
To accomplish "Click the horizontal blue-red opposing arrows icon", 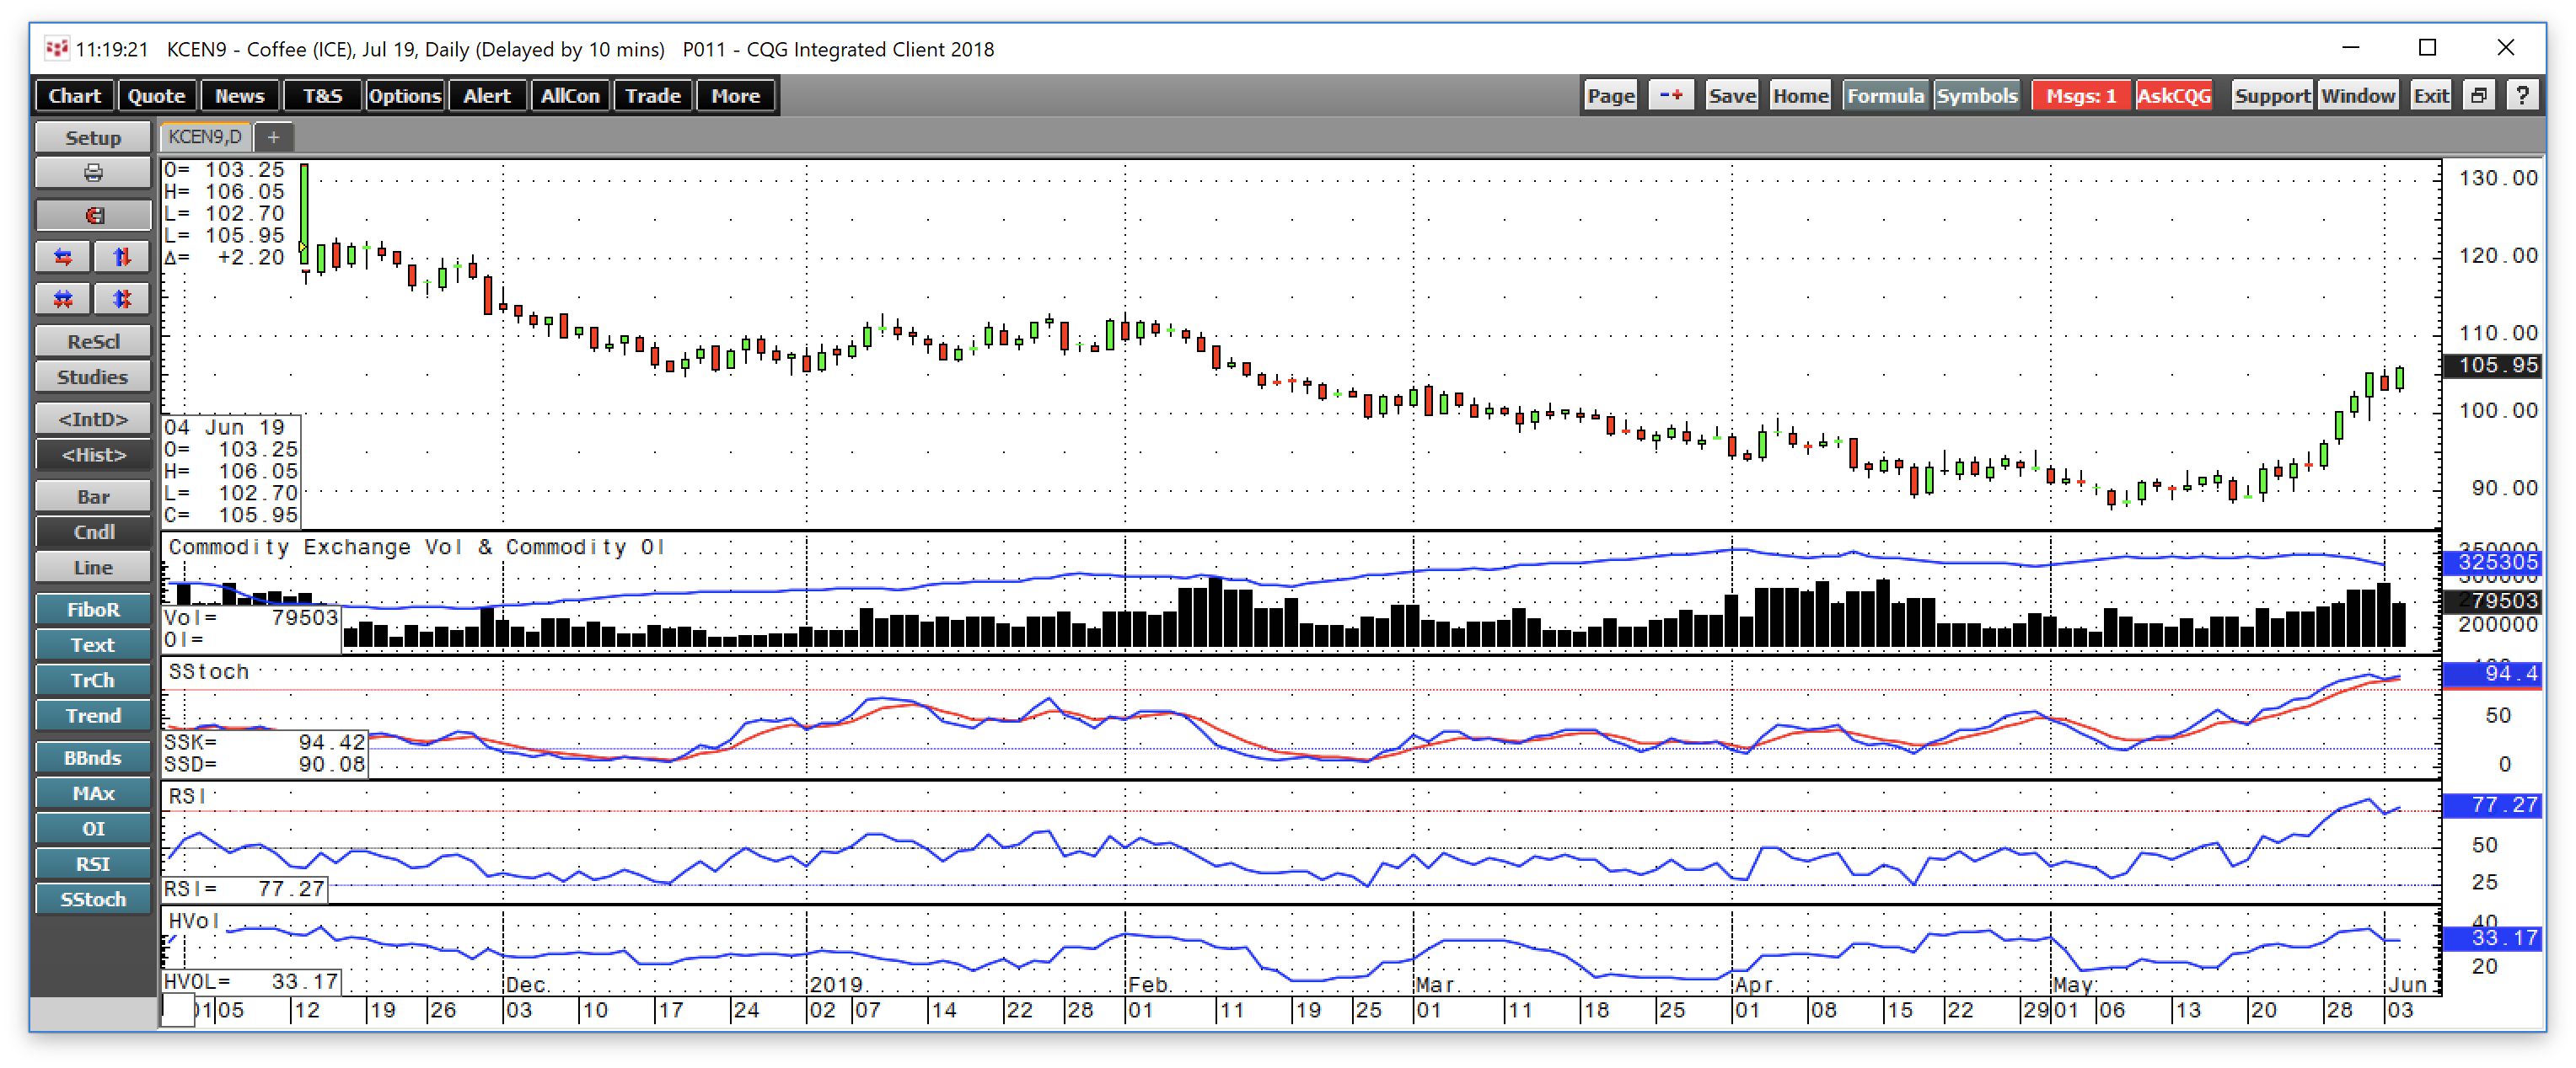I will tap(63, 257).
